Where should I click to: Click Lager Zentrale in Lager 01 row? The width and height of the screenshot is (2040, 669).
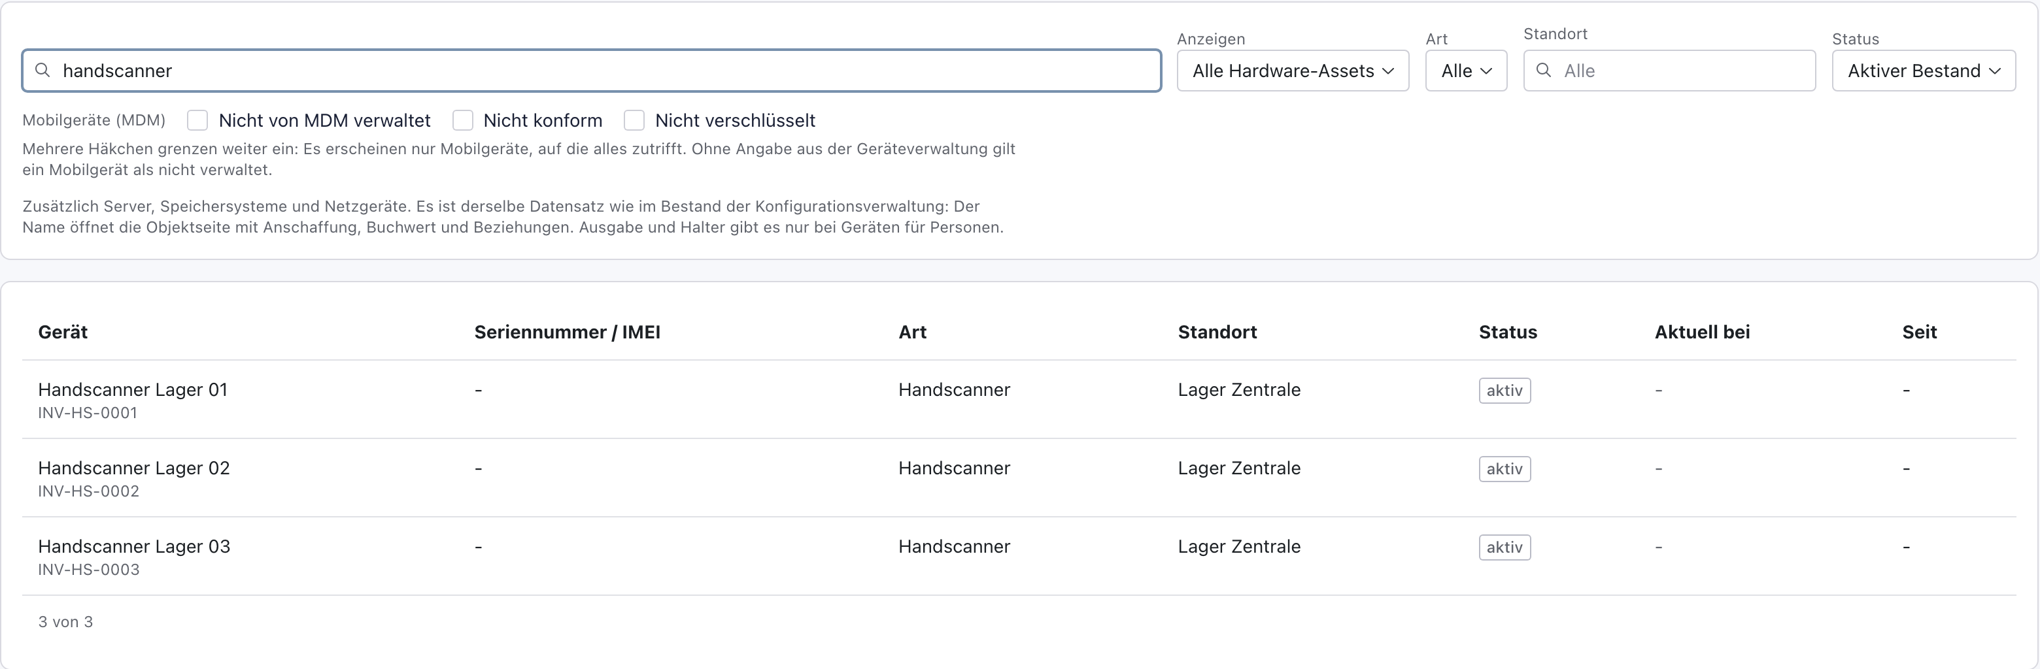[x=1239, y=389]
